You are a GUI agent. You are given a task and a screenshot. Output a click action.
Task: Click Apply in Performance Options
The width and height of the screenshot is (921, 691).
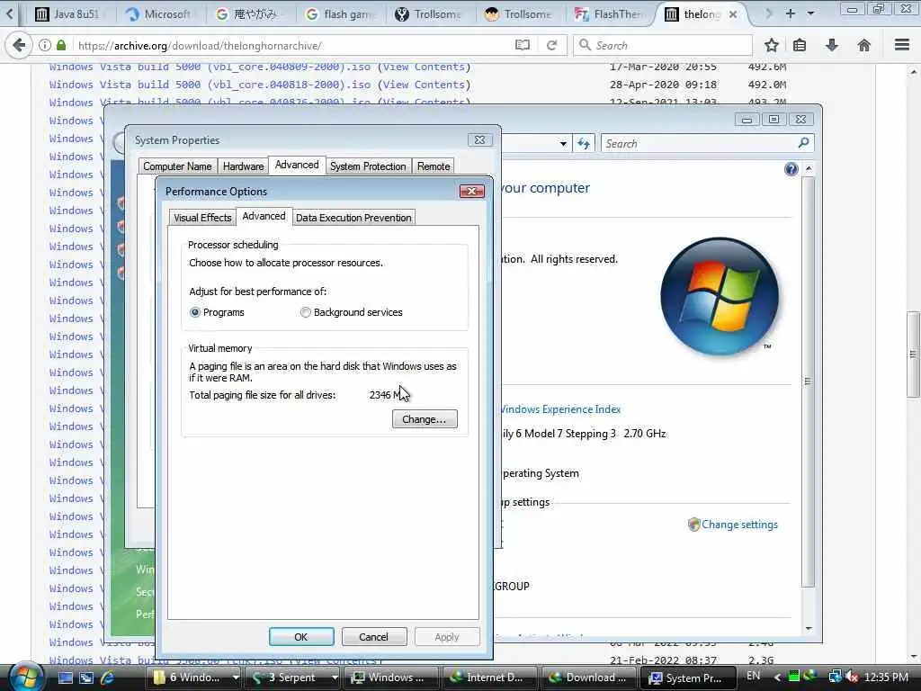447,637
